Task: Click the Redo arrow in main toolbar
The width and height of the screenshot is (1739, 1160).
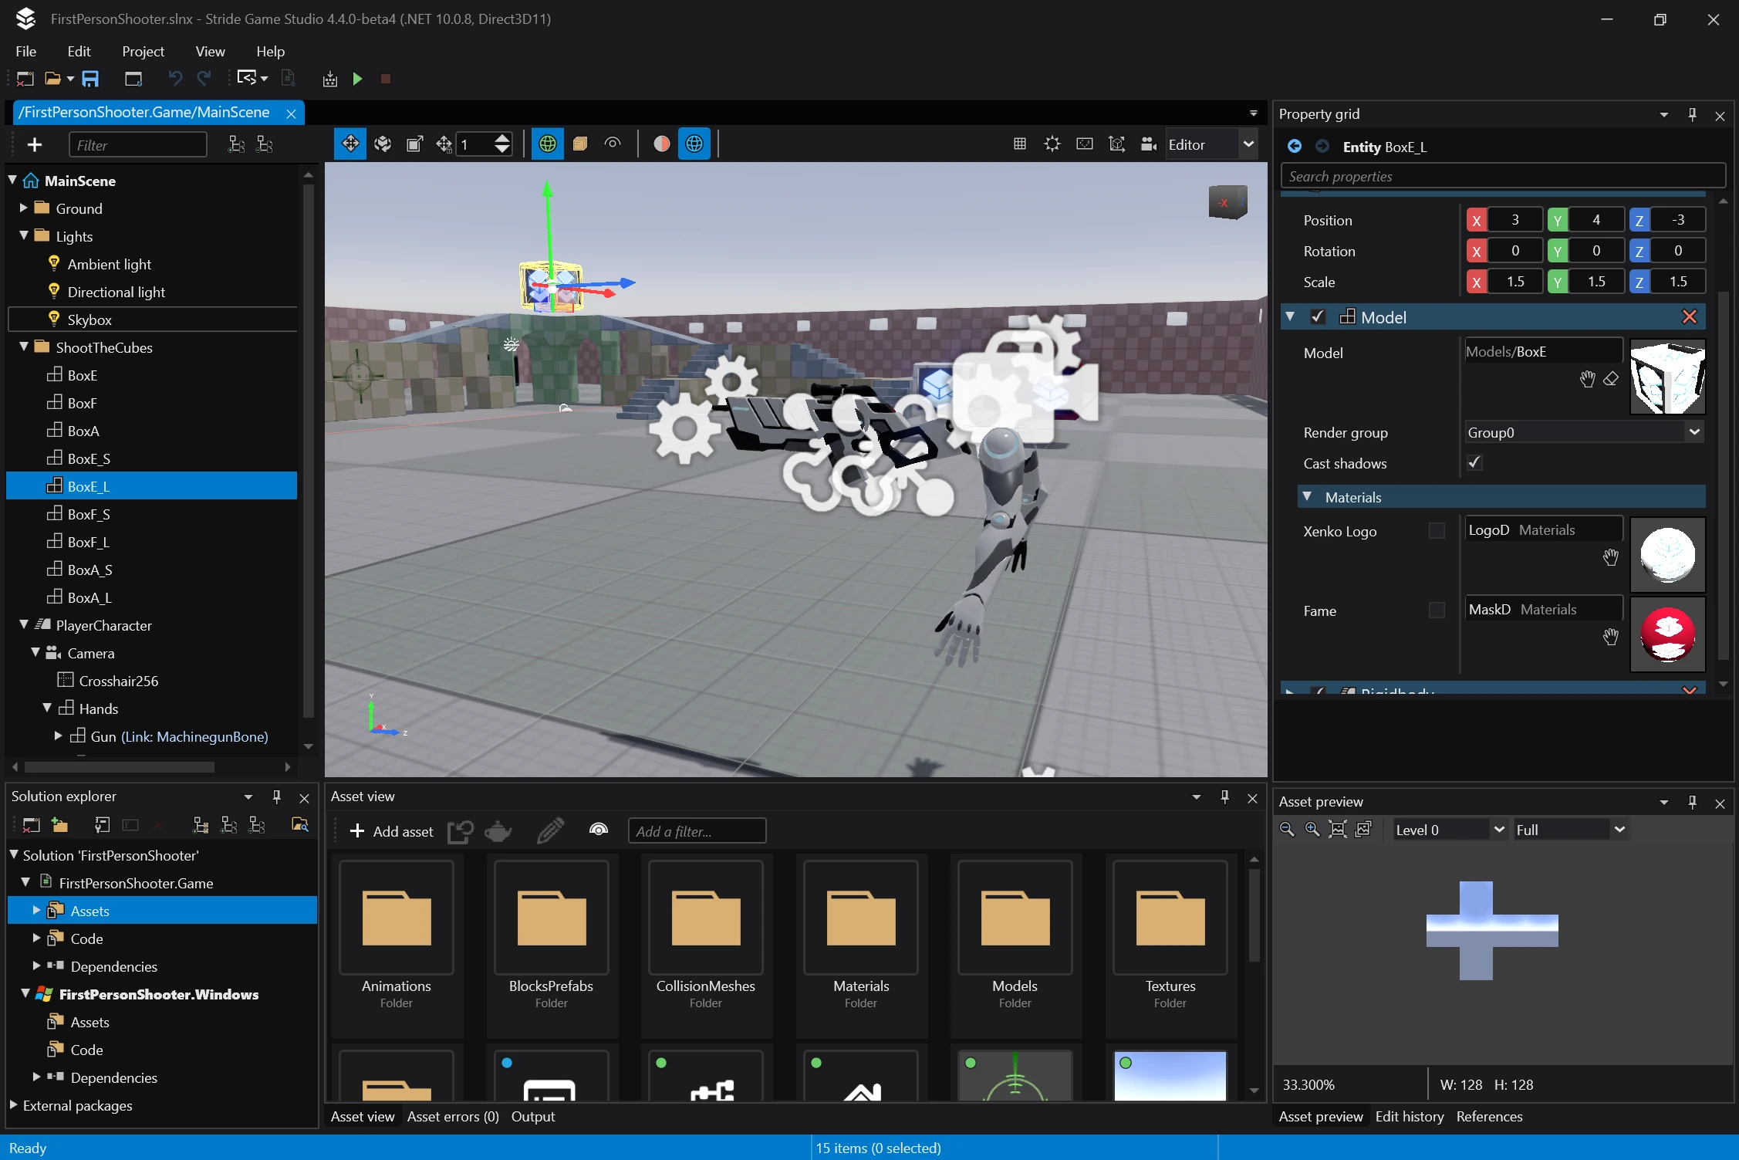Action: (x=204, y=79)
